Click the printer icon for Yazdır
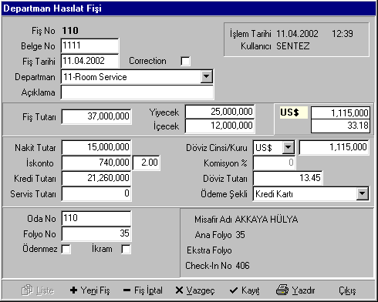378x302 pixels. coord(282,290)
